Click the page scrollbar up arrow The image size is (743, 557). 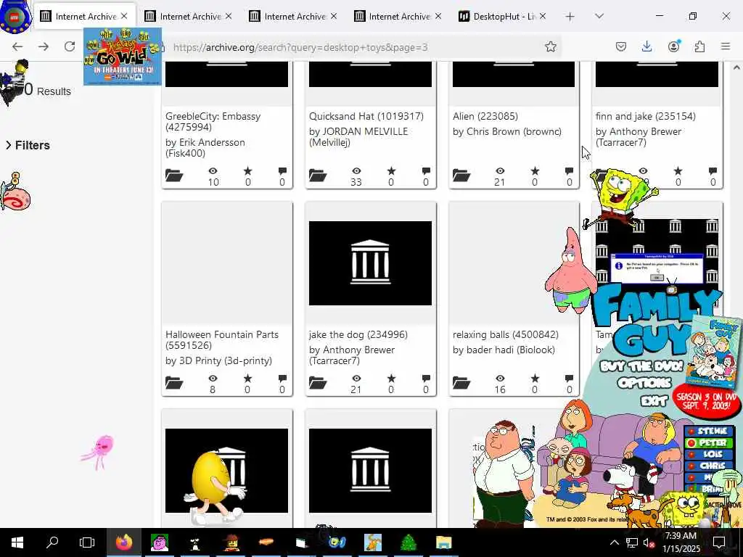(737, 67)
